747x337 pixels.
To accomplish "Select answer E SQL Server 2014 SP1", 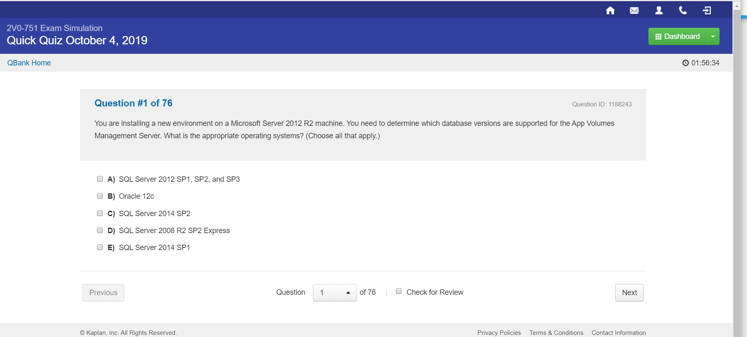I will [100, 247].
